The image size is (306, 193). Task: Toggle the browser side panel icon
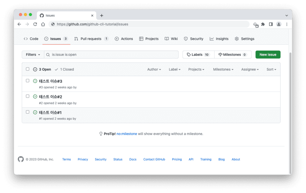271,24
